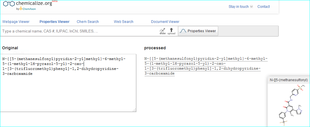
Task: Click the processed section heading
Action: [155, 48]
